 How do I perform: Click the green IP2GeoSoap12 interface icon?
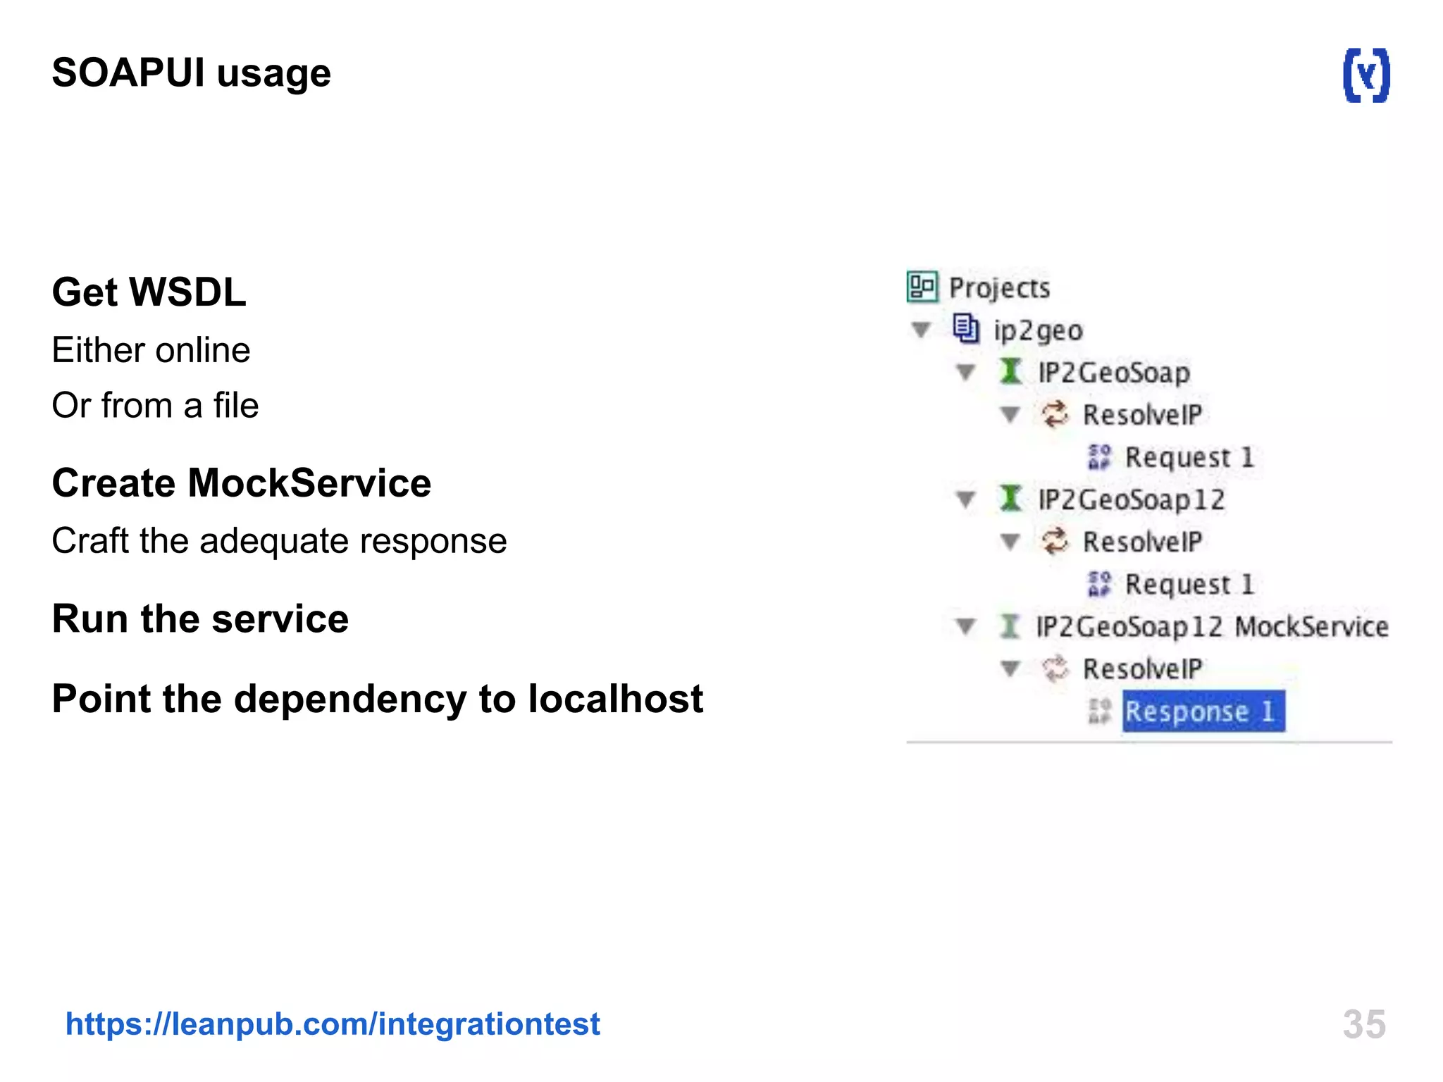[1010, 499]
